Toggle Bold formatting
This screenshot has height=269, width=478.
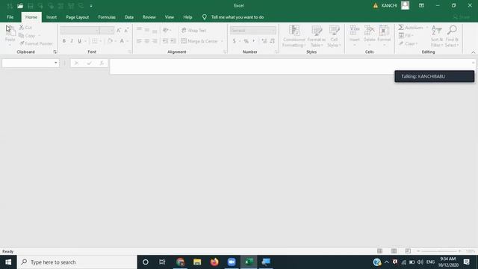[64, 41]
